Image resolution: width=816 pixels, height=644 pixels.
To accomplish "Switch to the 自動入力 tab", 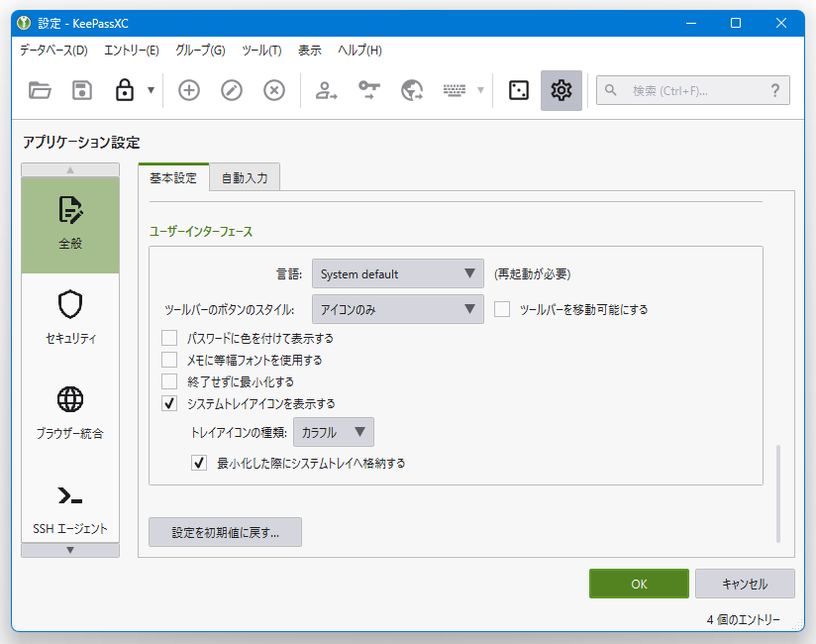I will coord(245,178).
